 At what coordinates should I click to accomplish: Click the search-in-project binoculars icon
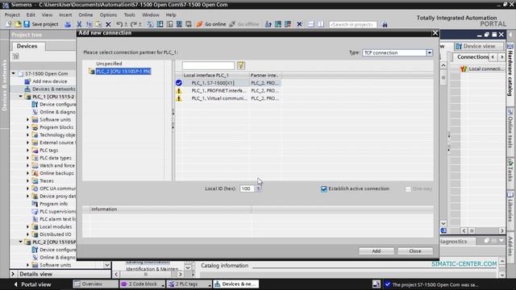(385, 24)
